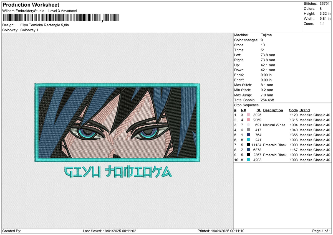Click 'Wilcom EmbroideryStudio – Level 3 Advanced' text

[39, 11]
